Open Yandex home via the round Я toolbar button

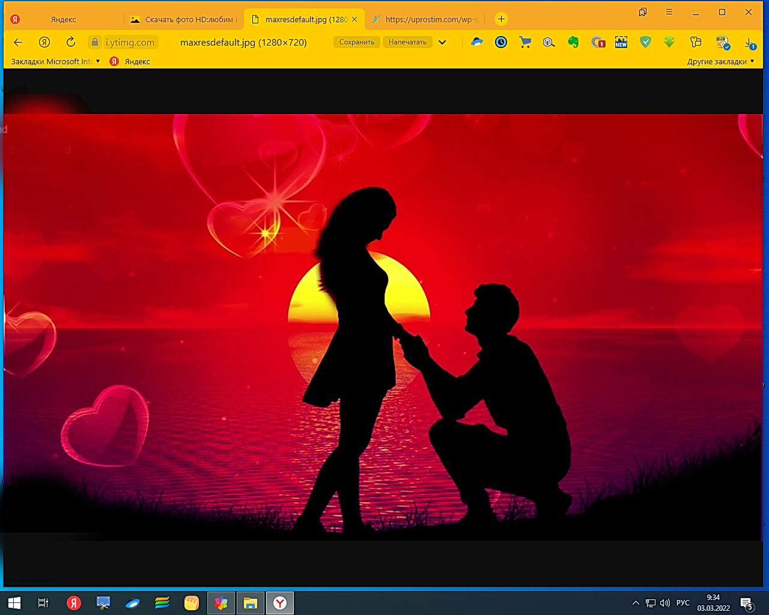44,42
